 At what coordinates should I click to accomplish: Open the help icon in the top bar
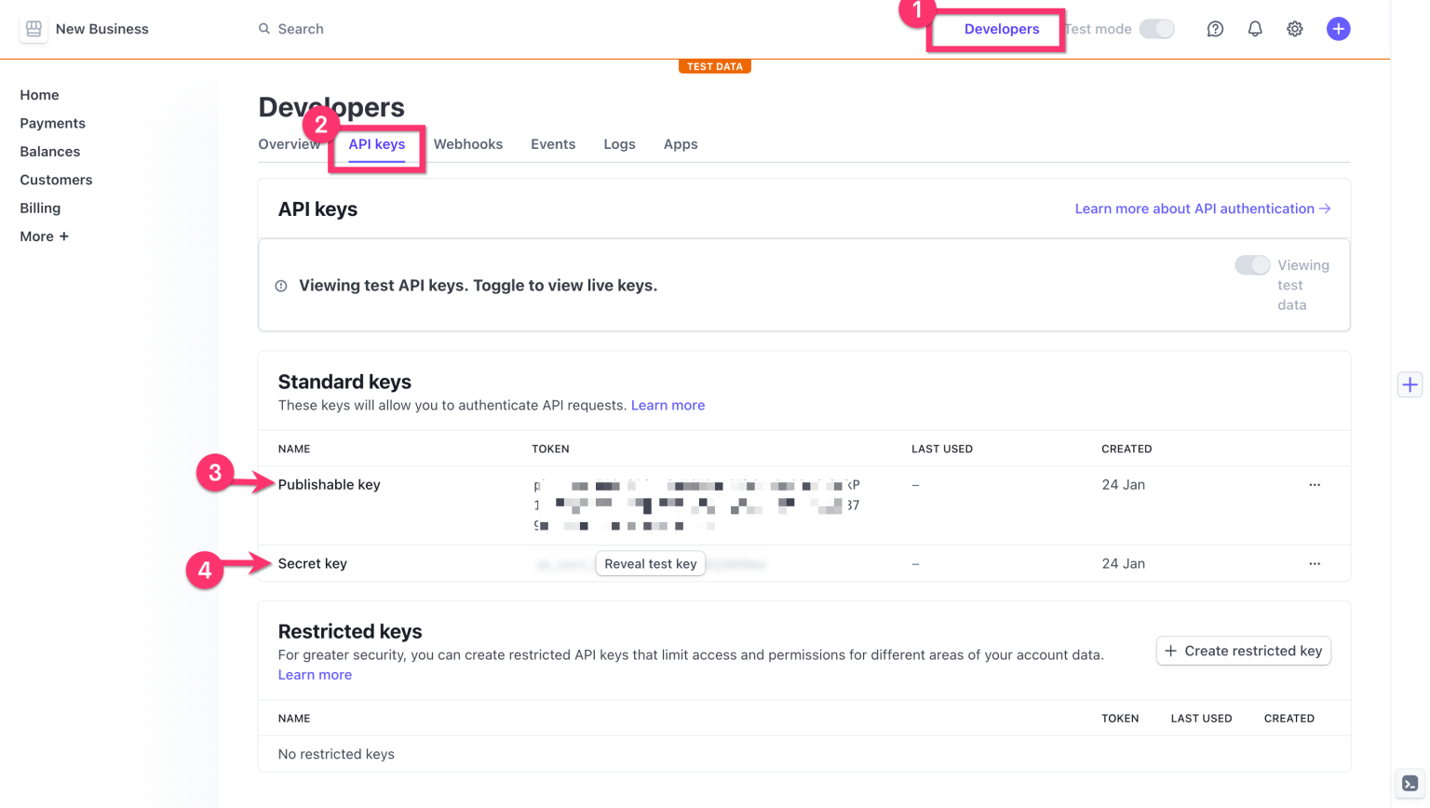[x=1215, y=29]
